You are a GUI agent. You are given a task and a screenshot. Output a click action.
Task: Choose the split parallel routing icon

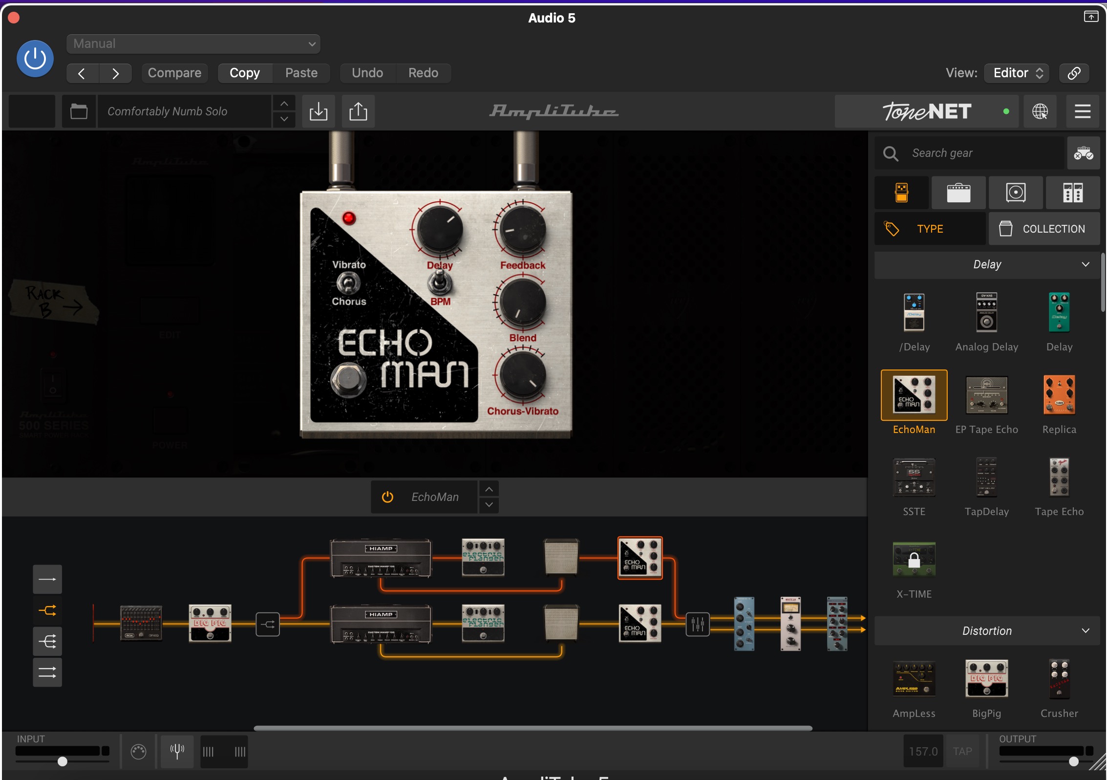tap(47, 610)
